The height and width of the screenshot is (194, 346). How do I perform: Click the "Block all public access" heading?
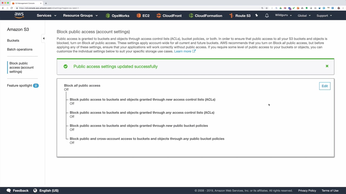(82, 85)
